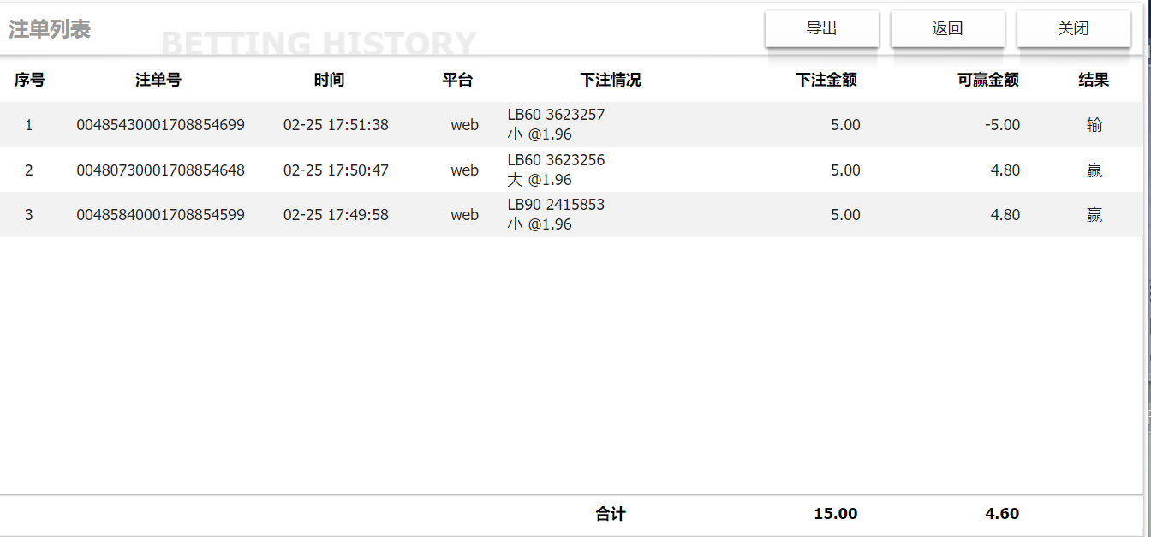
Task: Click the 15.00 total bet amount
Action: tap(835, 514)
